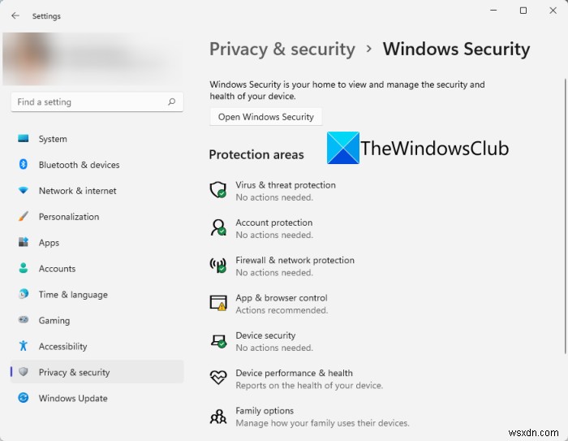Click the Virus & threat protection shield icon
Image resolution: width=568 pixels, height=441 pixels.
217,190
